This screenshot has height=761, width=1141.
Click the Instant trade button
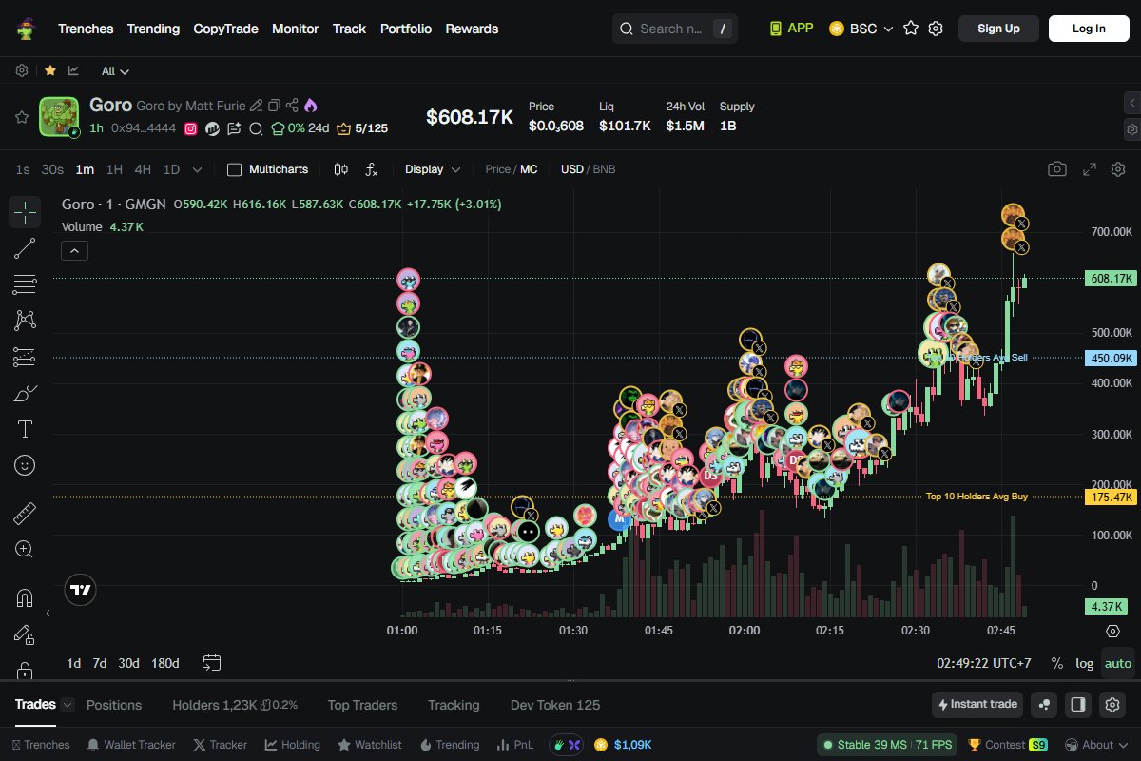(977, 705)
